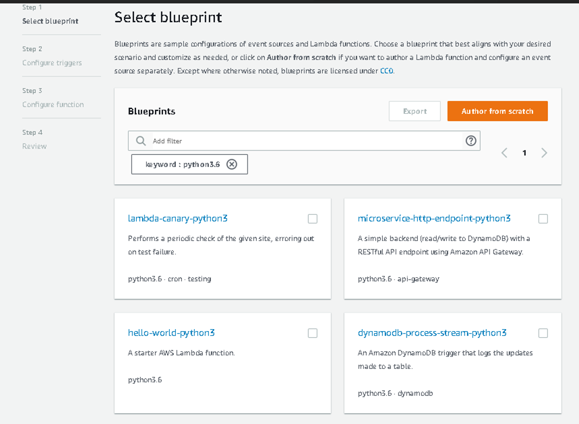579x424 pixels.
Task: Click the Blueprints panel heading
Action: 152,111
